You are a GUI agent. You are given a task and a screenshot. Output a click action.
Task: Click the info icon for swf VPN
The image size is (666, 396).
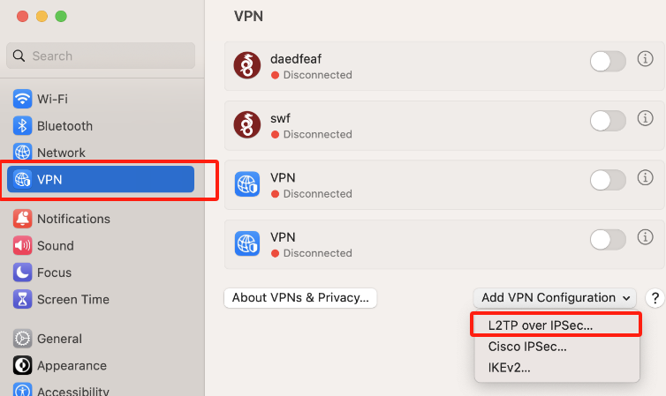point(645,118)
